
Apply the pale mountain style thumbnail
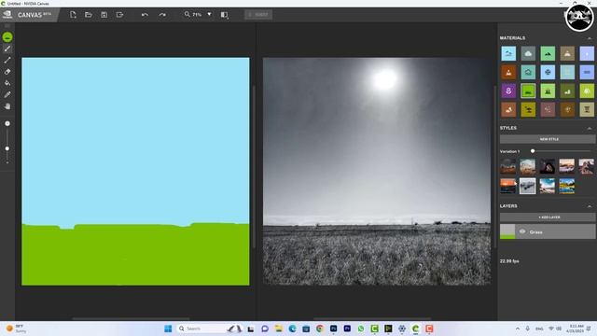tap(528, 166)
